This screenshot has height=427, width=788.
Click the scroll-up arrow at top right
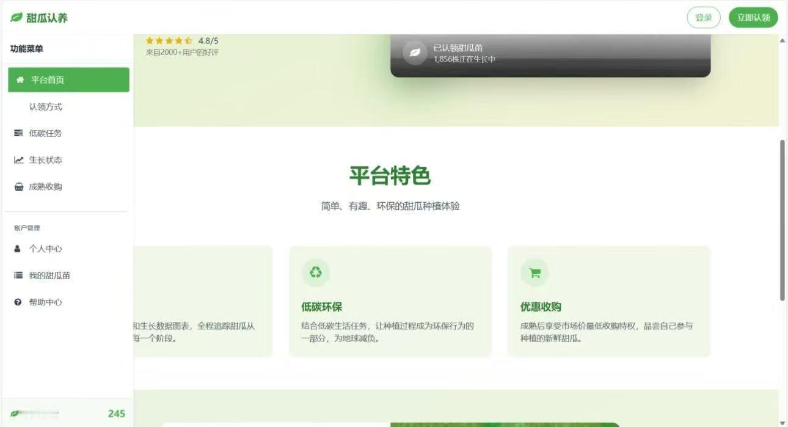pyautogui.click(x=783, y=40)
